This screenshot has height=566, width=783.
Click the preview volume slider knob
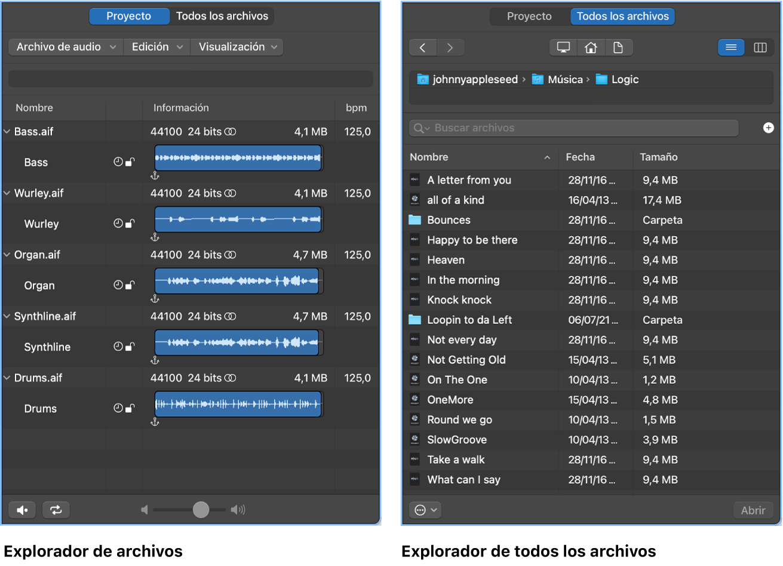point(201,510)
